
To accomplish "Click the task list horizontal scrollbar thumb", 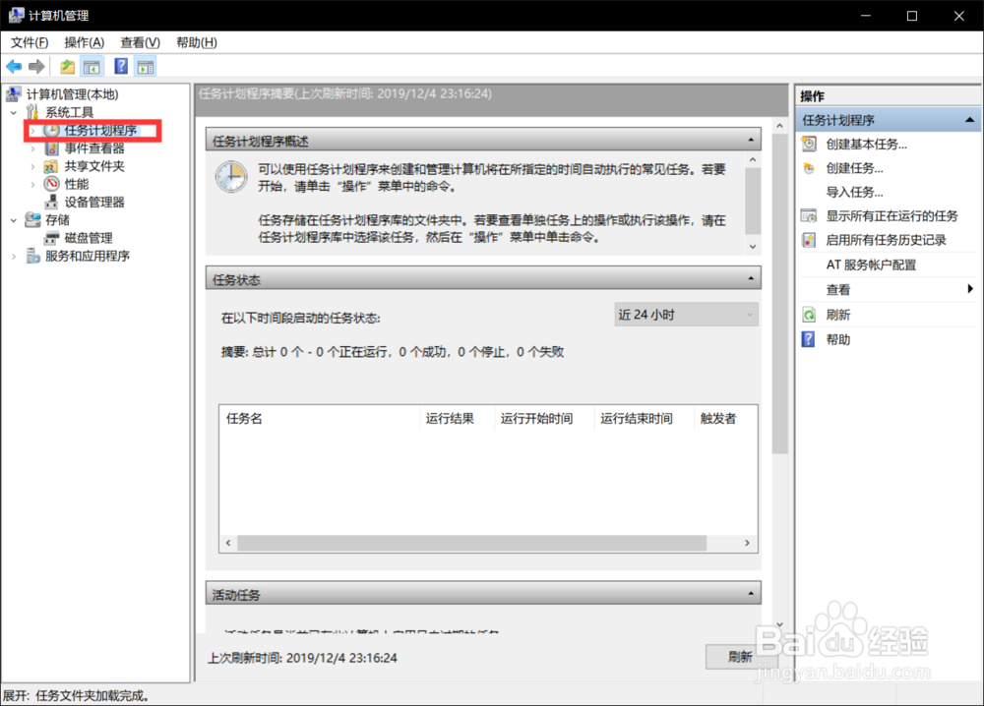I will pyautogui.click(x=472, y=543).
